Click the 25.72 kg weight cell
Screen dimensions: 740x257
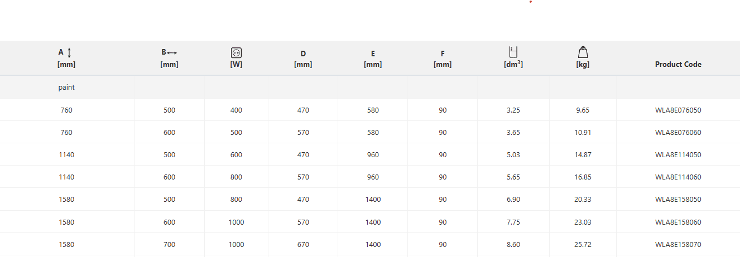(x=583, y=245)
